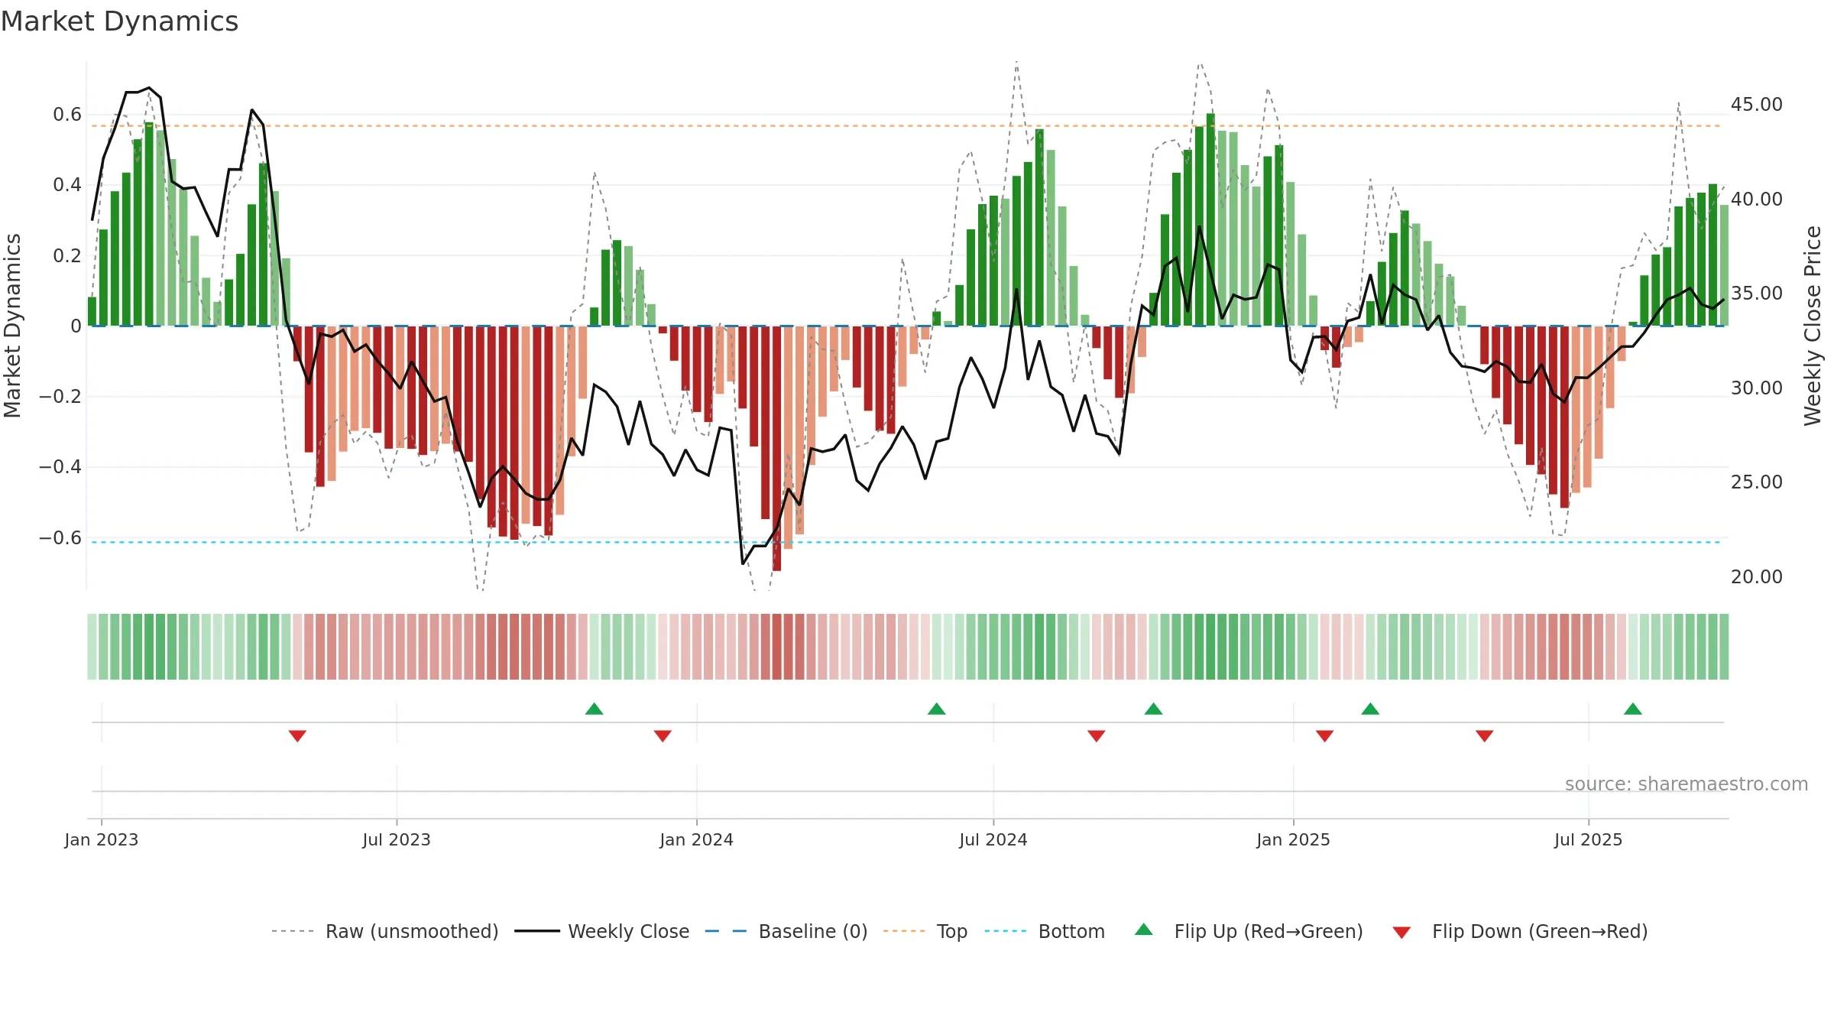Select the first red flip-down marker after Jan 2023
Screen dimensions: 1834x1032
(298, 735)
